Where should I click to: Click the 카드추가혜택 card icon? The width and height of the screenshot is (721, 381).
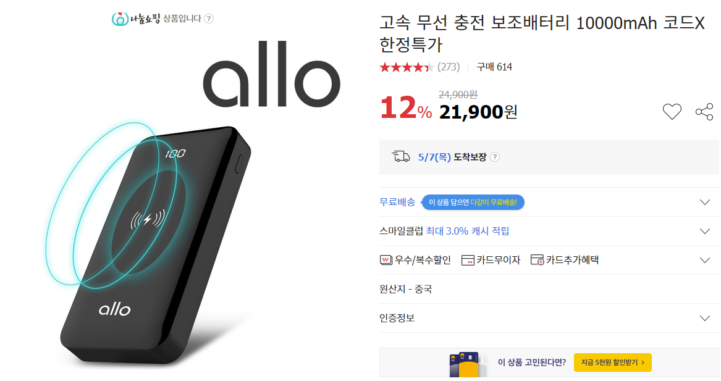point(537,260)
